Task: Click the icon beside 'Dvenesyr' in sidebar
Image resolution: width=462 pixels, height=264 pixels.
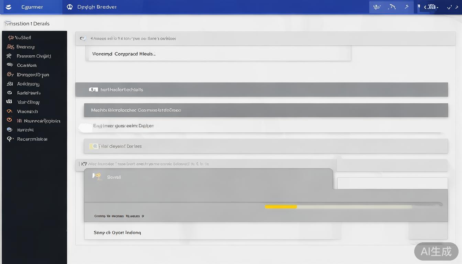Action: (x=10, y=47)
